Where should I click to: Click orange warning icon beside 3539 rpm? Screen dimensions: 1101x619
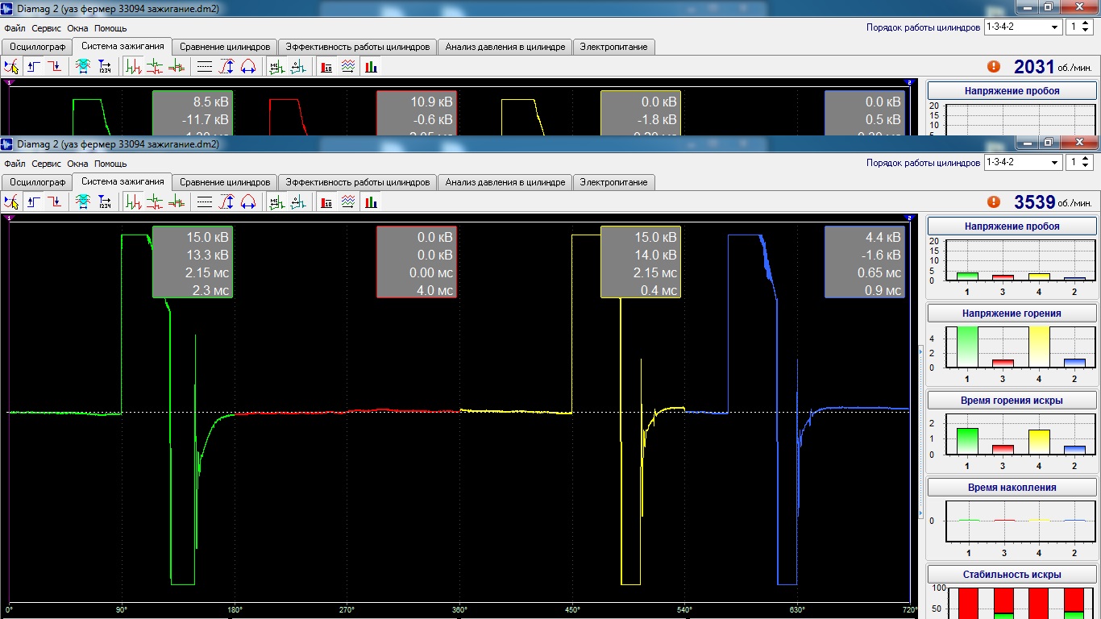(x=994, y=202)
